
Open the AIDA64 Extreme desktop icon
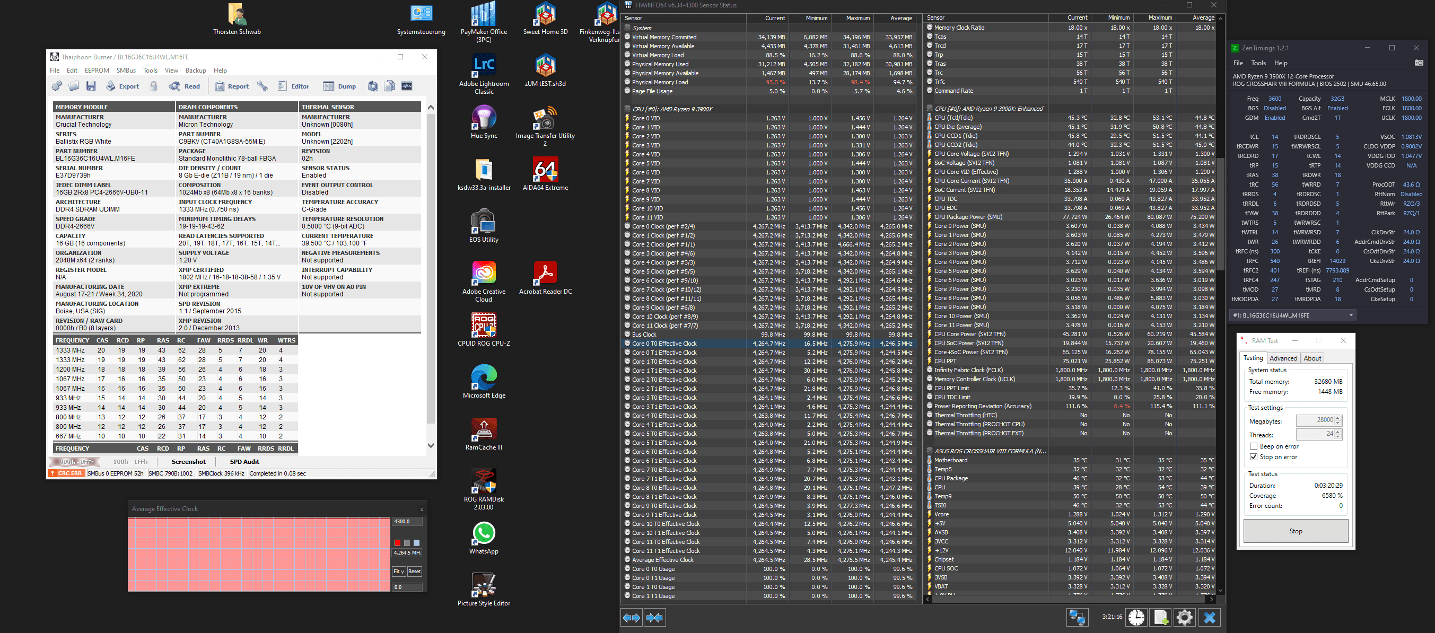(x=545, y=174)
